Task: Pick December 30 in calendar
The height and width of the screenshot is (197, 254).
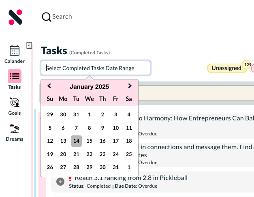Action: (x=63, y=115)
